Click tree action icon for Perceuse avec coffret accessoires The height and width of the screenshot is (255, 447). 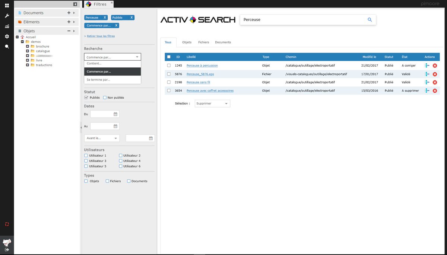(x=427, y=90)
